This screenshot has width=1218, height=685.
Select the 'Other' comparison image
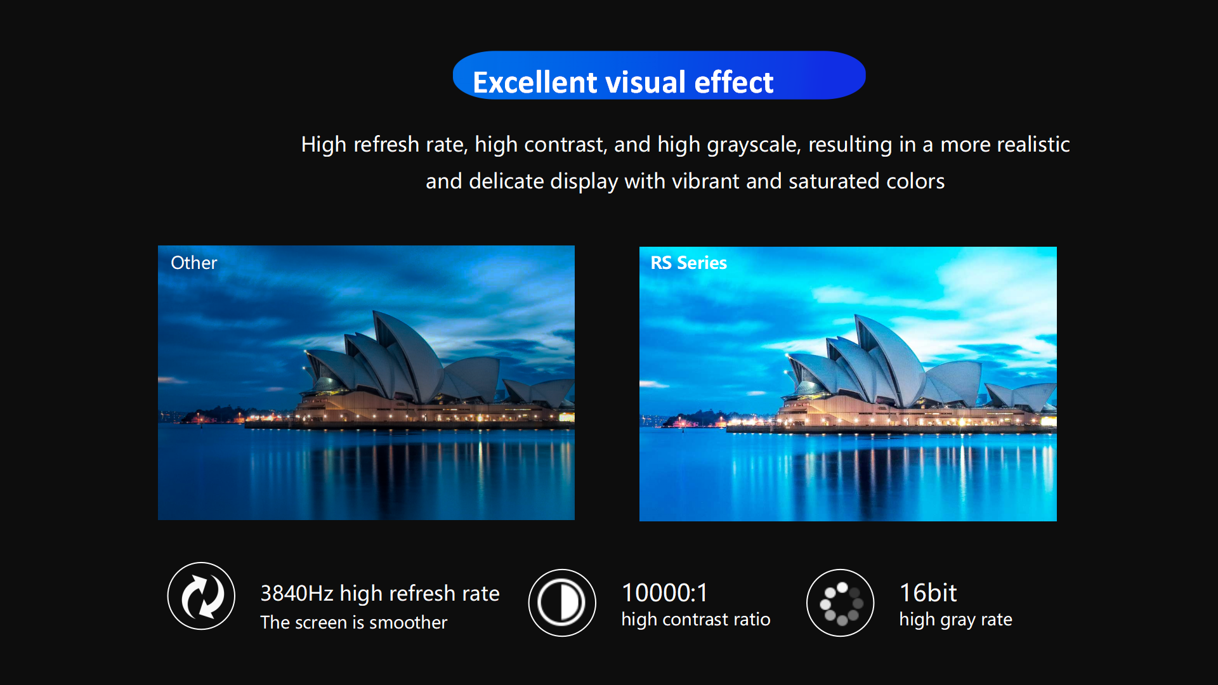[366, 382]
